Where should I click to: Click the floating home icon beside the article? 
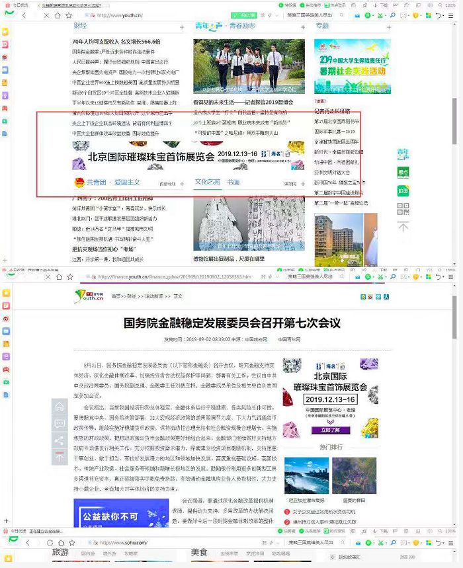pyautogui.click(x=60, y=407)
